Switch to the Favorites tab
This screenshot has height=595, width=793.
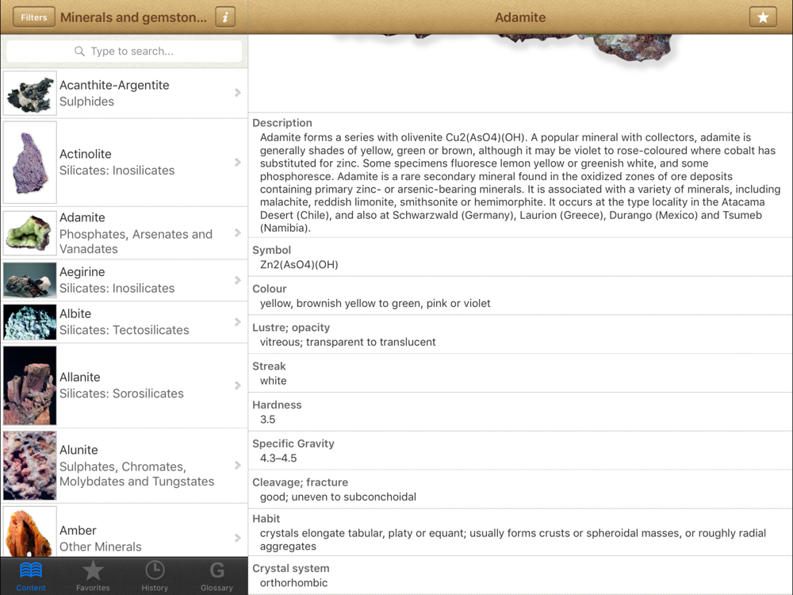click(x=93, y=576)
